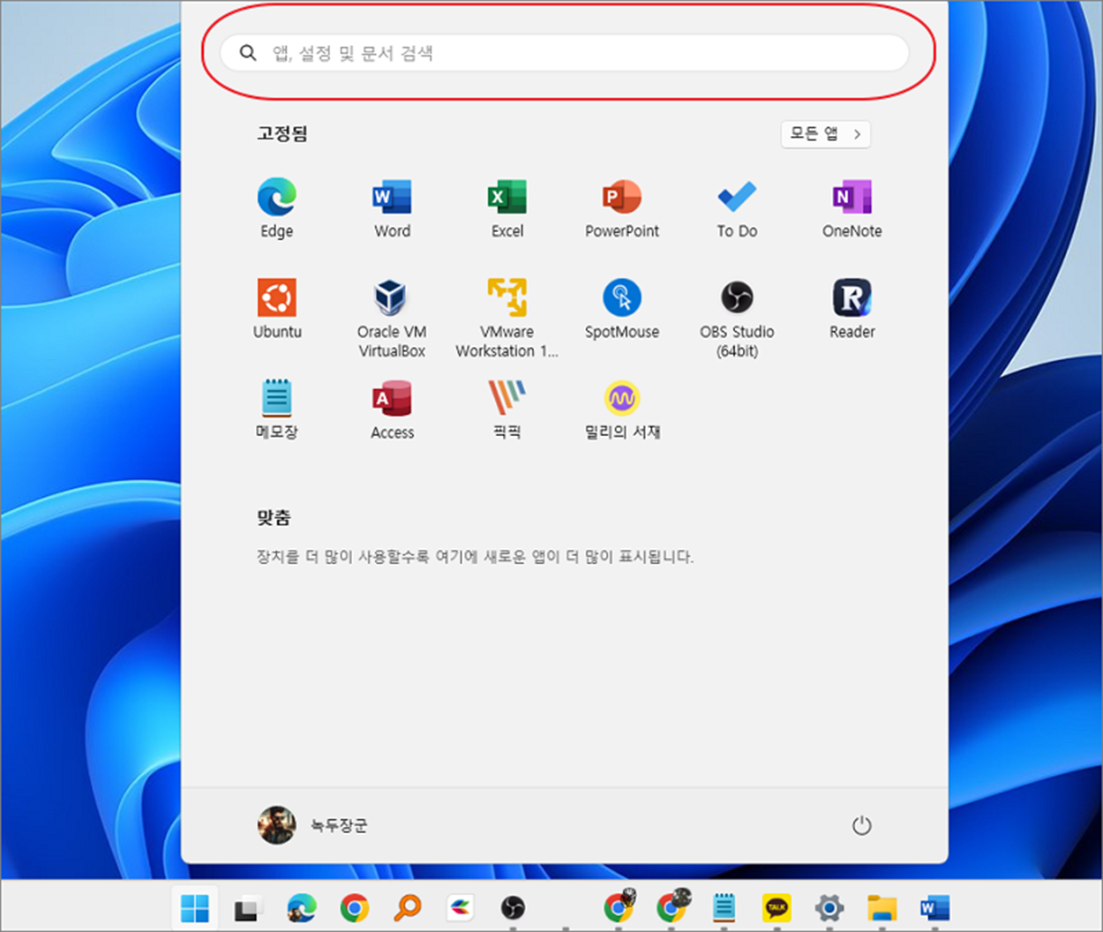The image size is (1103, 932).
Task: Show all apps with the 모든 앱 button
Action: point(826,134)
